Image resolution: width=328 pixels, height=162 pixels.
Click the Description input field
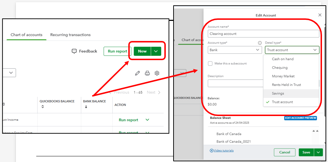coord(235,83)
